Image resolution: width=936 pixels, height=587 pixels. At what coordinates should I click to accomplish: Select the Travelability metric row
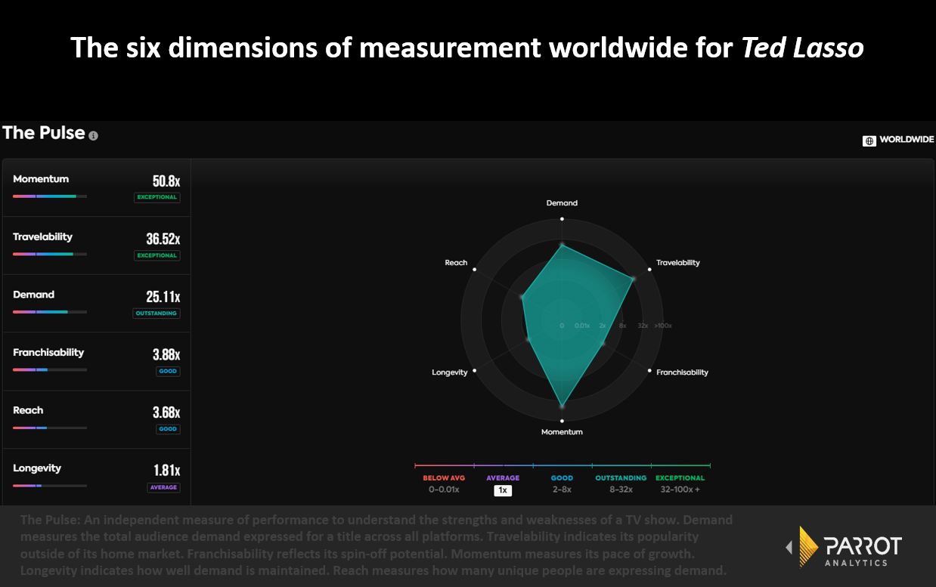click(97, 246)
